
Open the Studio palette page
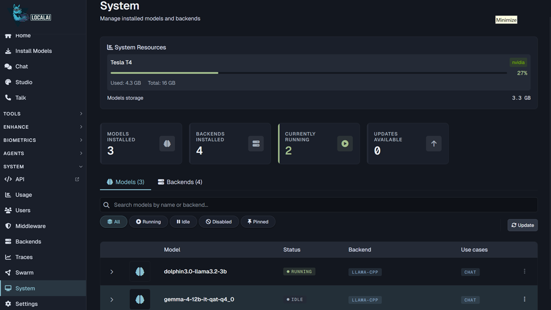click(43, 82)
